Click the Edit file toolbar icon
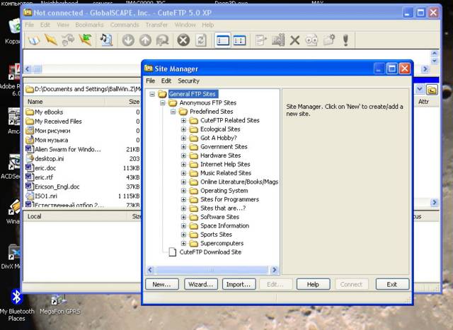The width and height of the screenshot is (453, 330). tap(261, 40)
